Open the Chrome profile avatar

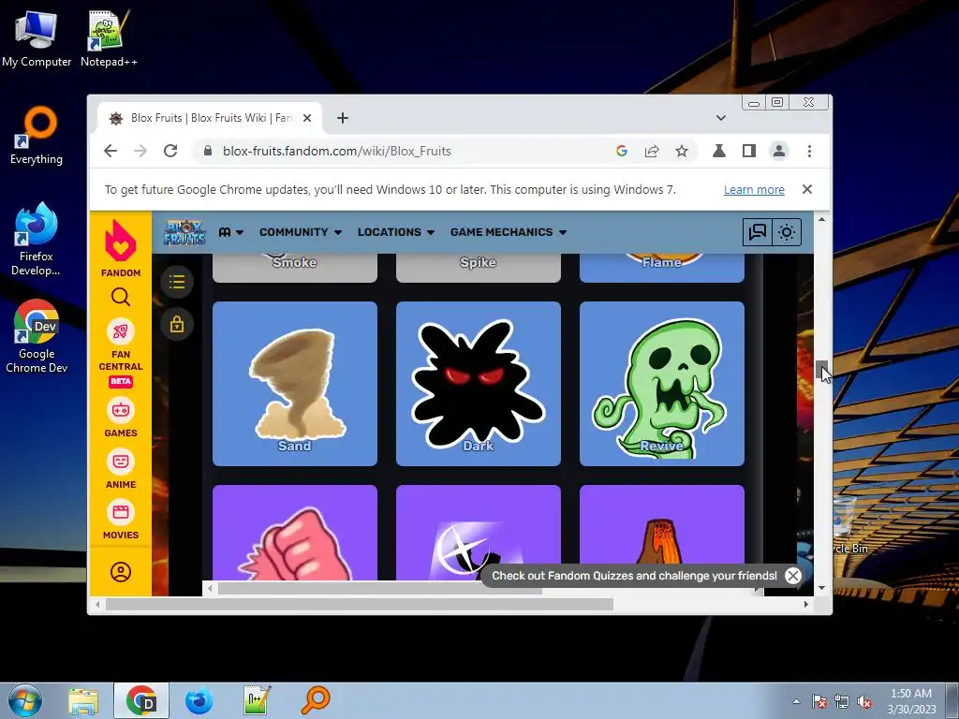pos(778,151)
